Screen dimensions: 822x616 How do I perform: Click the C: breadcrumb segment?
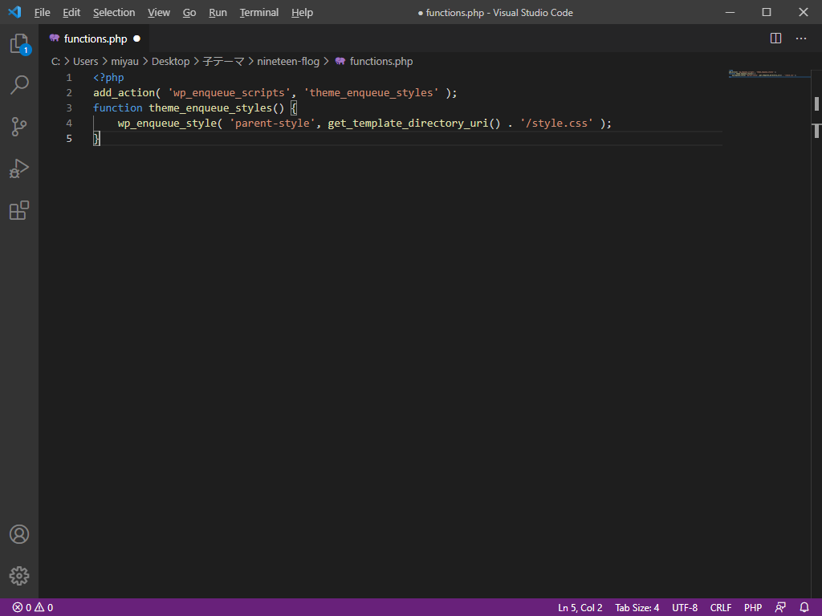point(55,61)
